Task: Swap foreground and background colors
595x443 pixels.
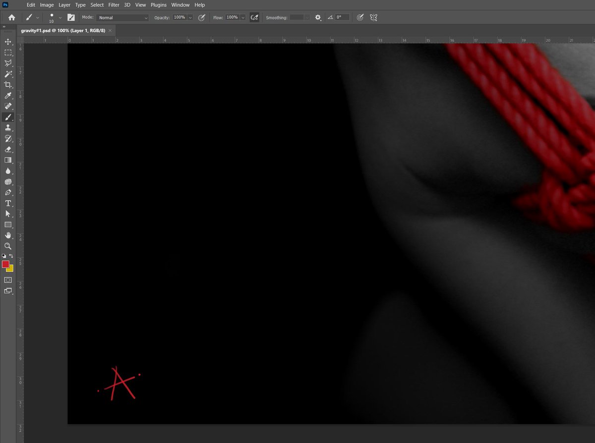Action: tap(11, 256)
